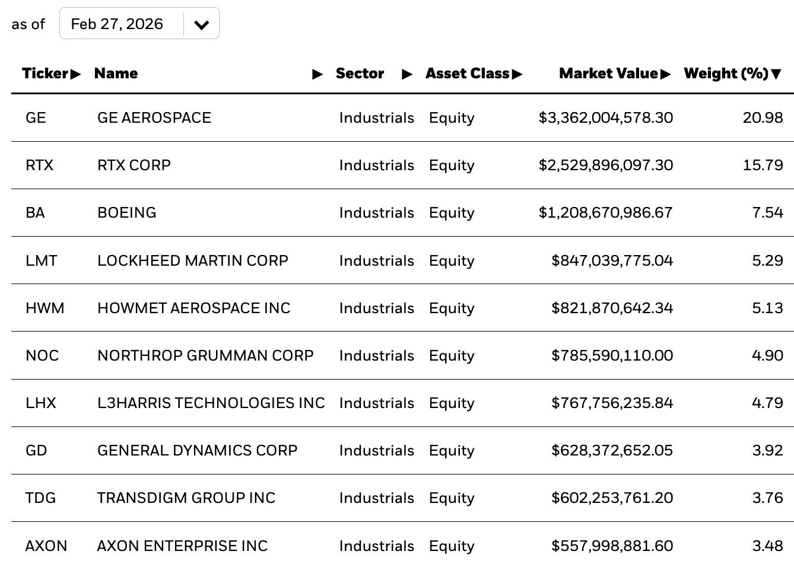This screenshot has height=567, width=794.
Task: Select L3HARRIS TECHNOLOGIES INC row
Action: point(402,403)
